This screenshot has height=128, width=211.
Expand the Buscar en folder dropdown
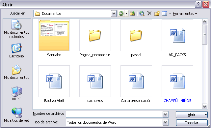pos(114,14)
